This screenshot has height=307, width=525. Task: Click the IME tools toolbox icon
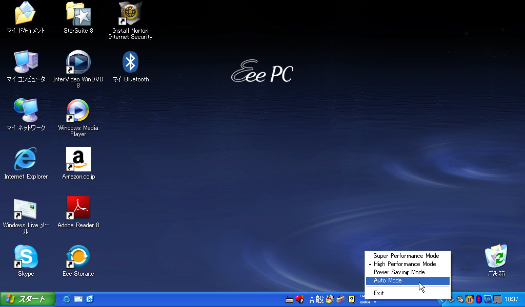340,299
